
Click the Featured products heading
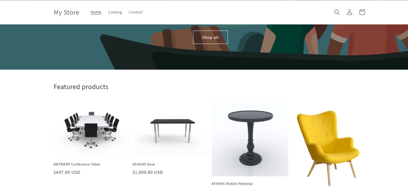[81, 87]
